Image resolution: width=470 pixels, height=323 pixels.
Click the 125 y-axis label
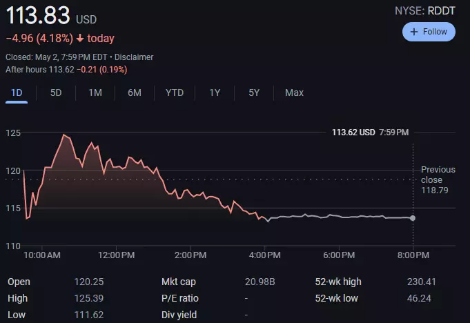click(13, 133)
